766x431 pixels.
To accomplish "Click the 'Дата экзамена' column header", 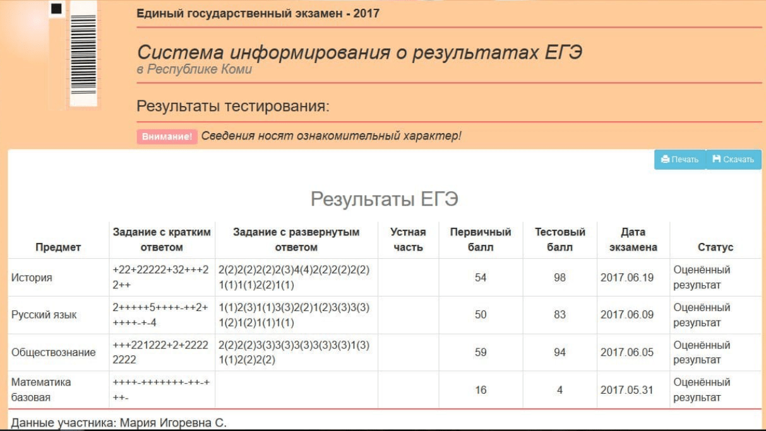I will click(633, 240).
